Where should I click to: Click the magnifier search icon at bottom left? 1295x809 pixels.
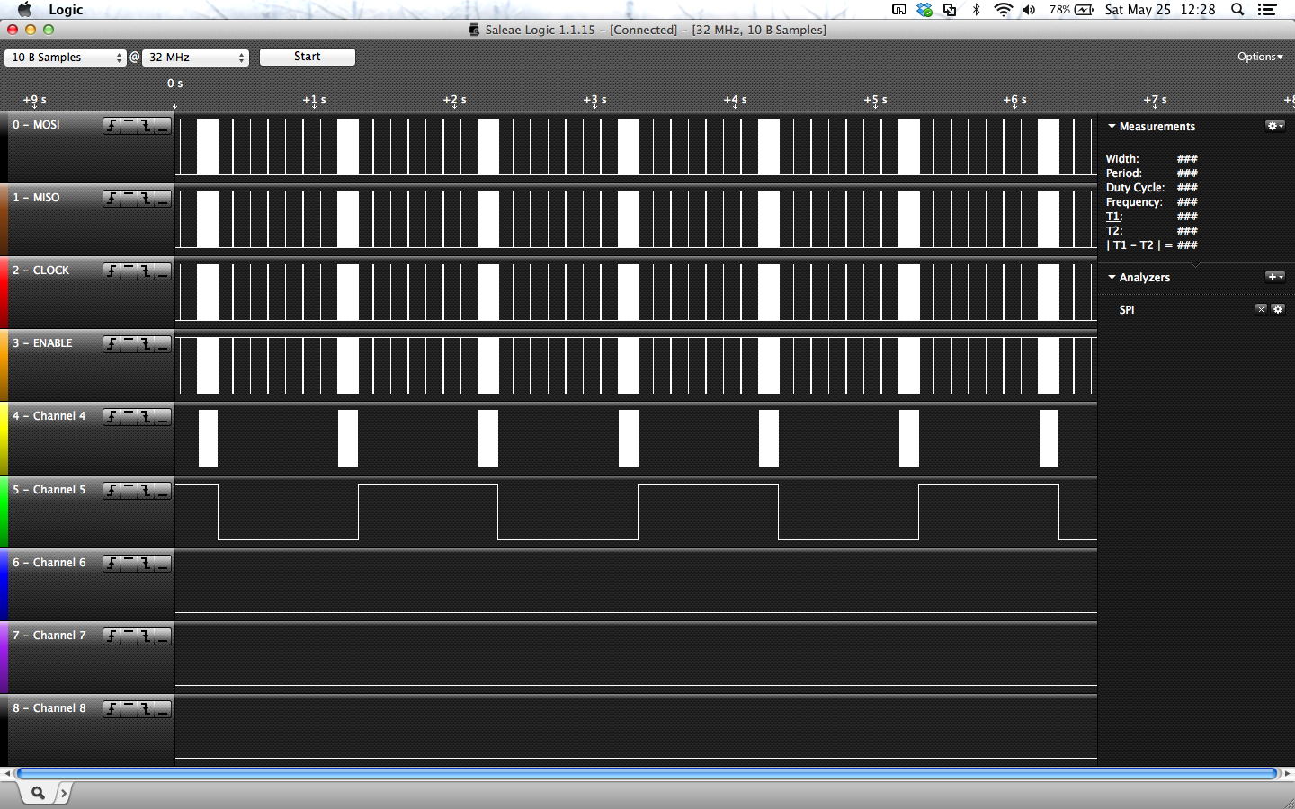tap(38, 792)
